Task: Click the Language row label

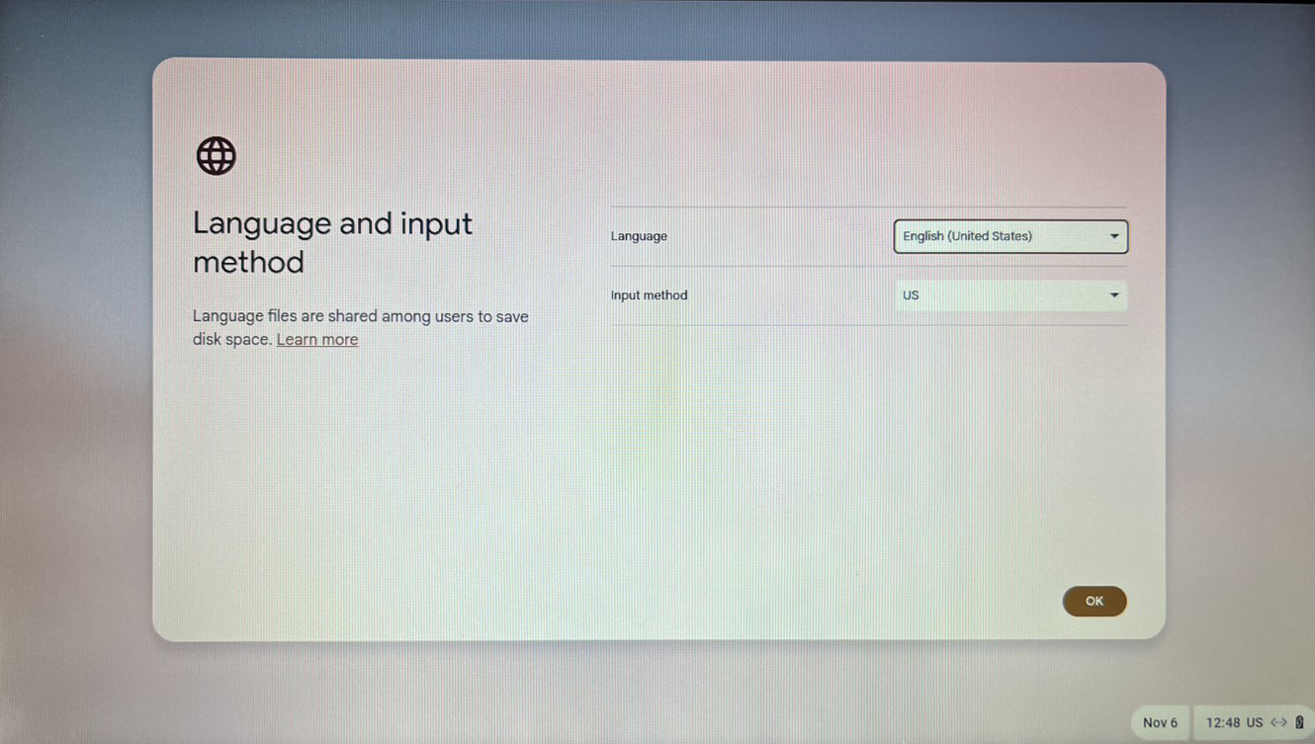Action: (639, 237)
